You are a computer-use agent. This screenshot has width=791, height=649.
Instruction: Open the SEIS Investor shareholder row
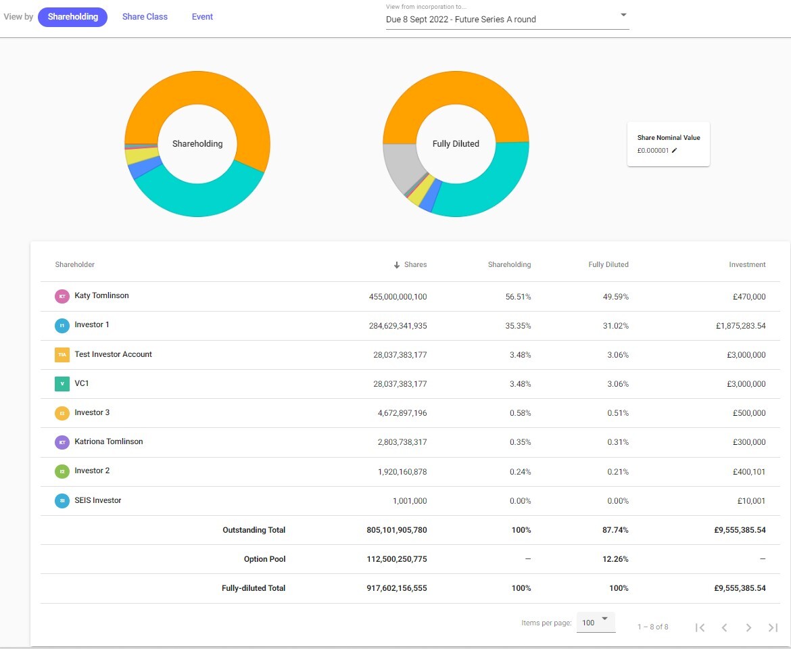point(98,500)
